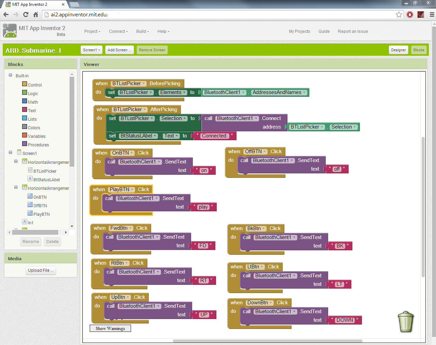
Task: Click the browser home icon
Action: [x=36, y=14]
